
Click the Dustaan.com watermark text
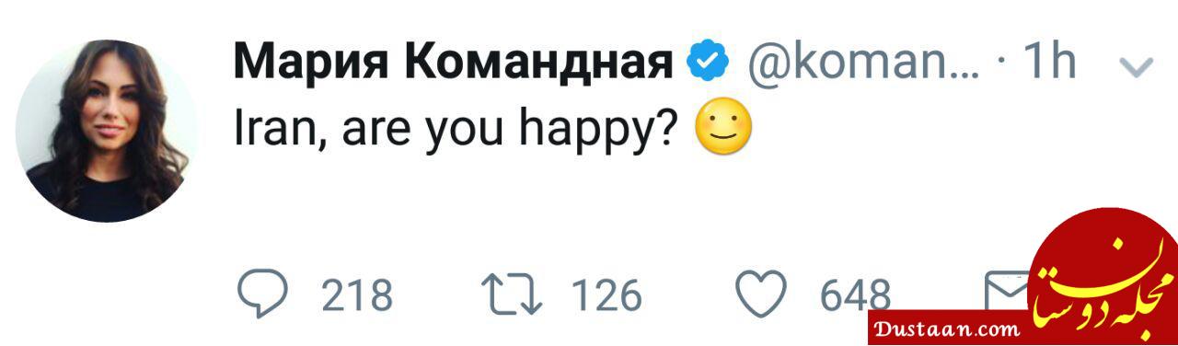(947, 328)
